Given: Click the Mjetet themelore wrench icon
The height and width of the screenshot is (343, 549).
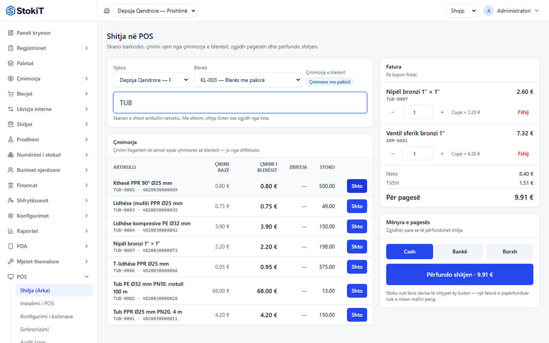Looking at the screenshot, I should point(11,262).
